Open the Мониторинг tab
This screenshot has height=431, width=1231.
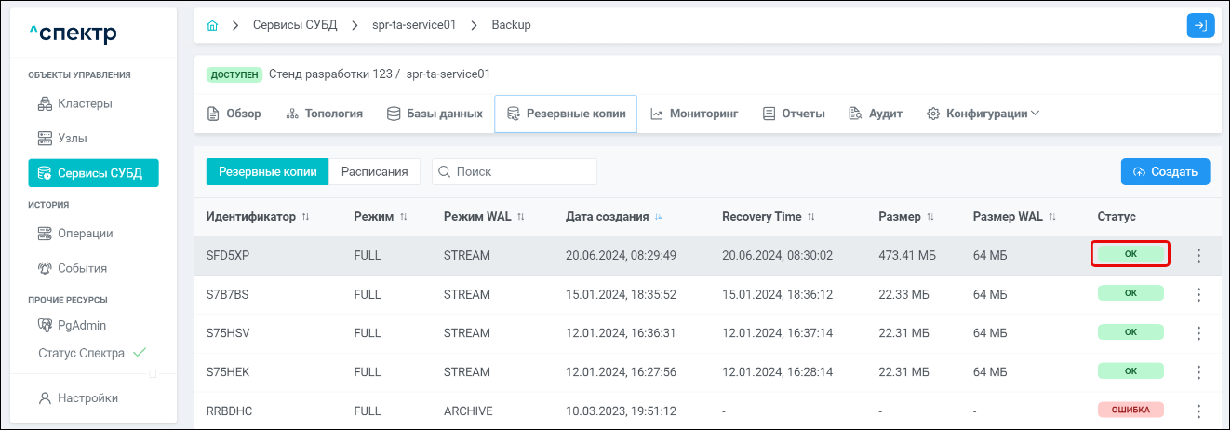(x=693, y=114)
